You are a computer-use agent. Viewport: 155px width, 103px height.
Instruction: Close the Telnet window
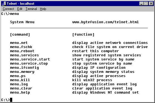tap(151, 4)
